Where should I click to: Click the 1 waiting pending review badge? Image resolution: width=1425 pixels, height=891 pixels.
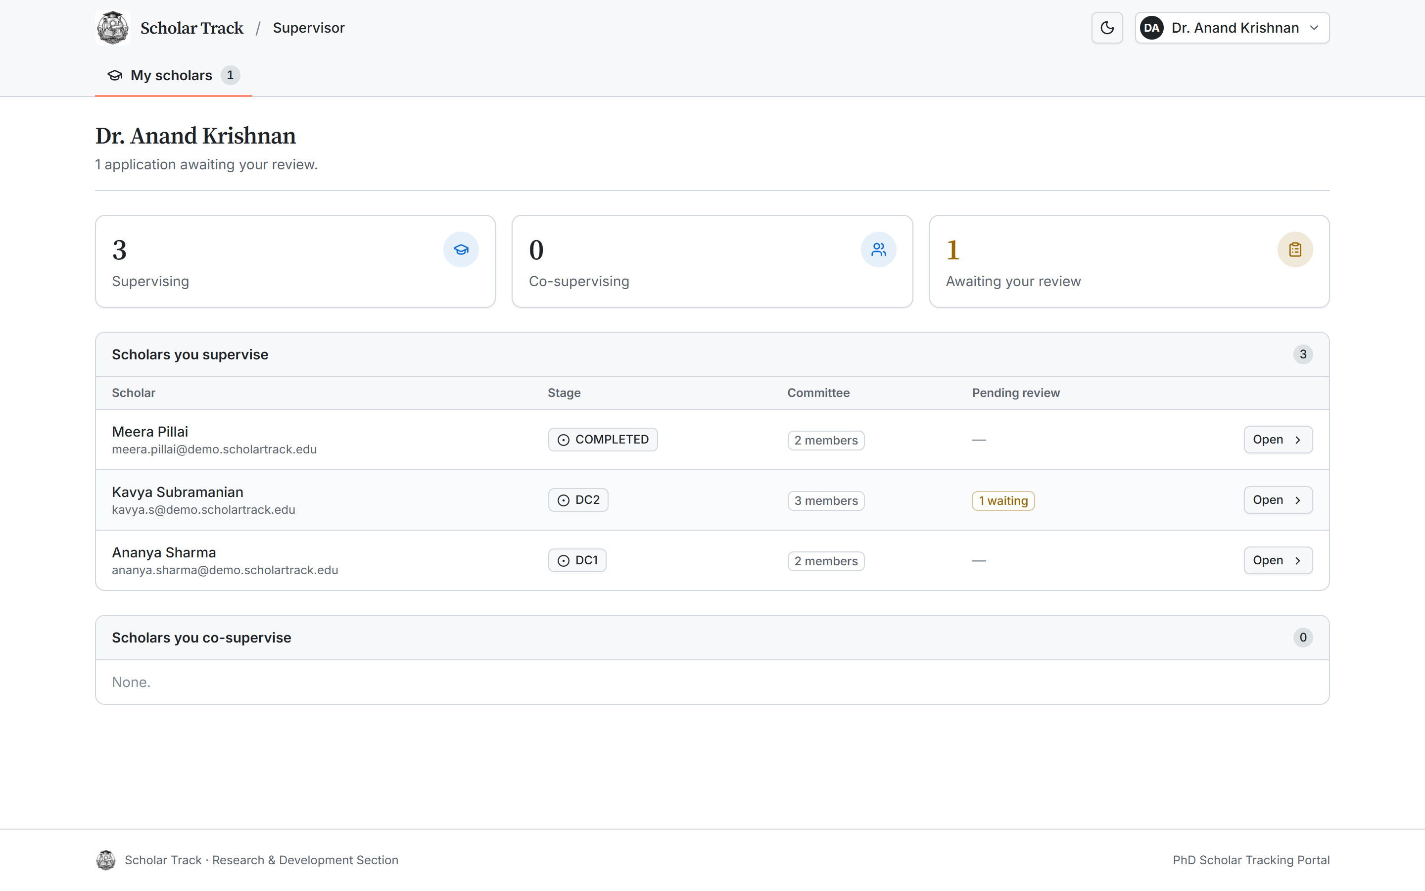tap(1003, 501)
